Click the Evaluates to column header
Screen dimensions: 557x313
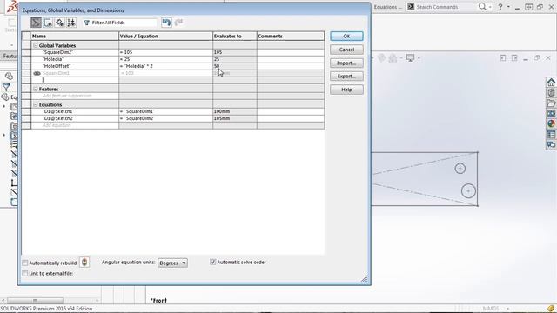click(x=235, y=37)
